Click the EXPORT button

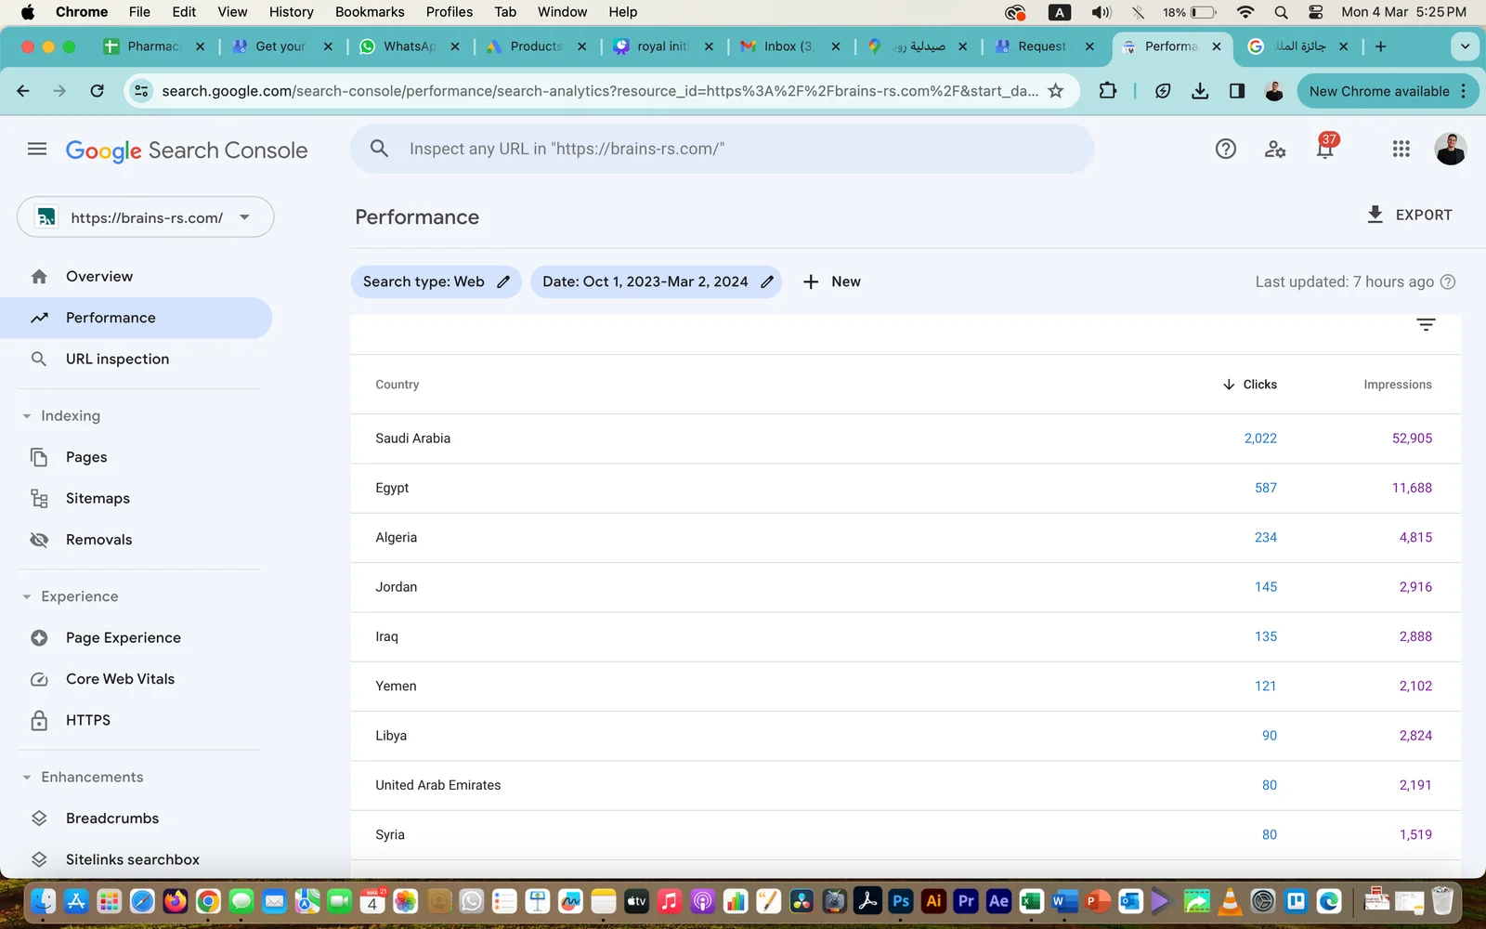pyautogui.click(x=1409, y=215)
